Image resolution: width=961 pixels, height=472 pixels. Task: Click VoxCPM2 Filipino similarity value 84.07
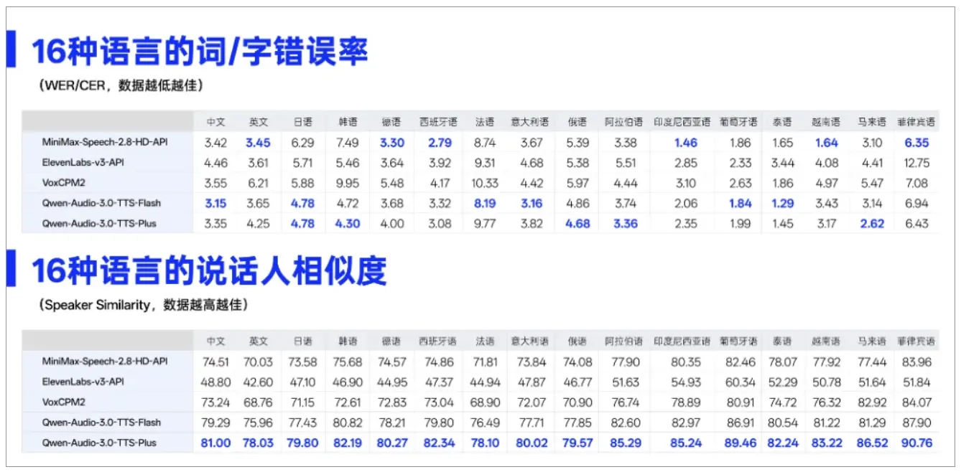click(x=915, y=402)
